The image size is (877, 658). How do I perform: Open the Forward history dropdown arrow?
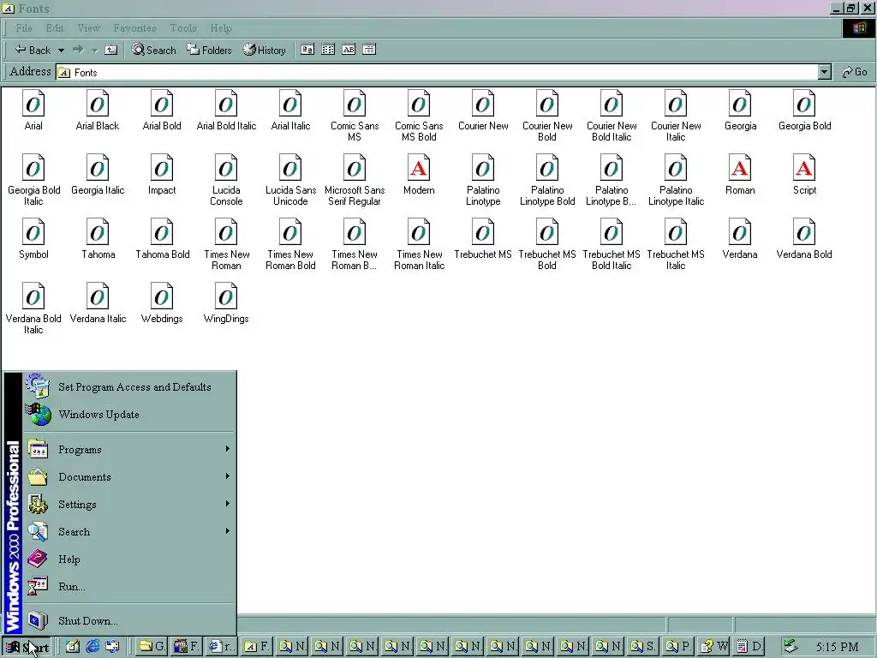tap(94, 51)
